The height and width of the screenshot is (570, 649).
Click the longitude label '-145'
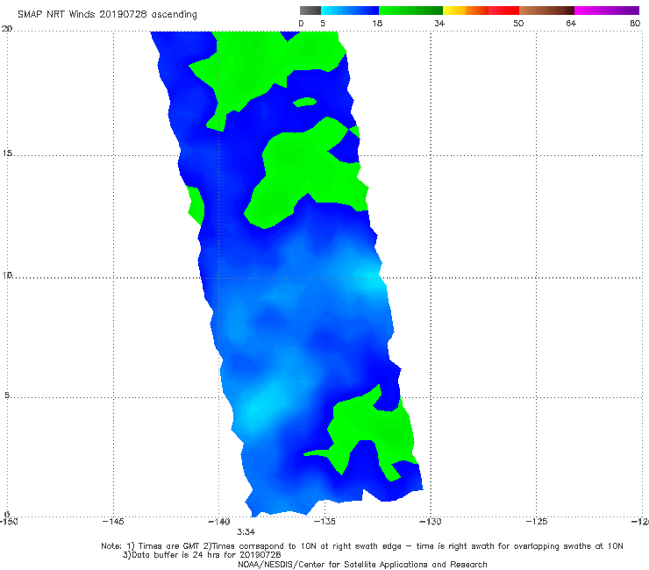[x=113, y=522]
